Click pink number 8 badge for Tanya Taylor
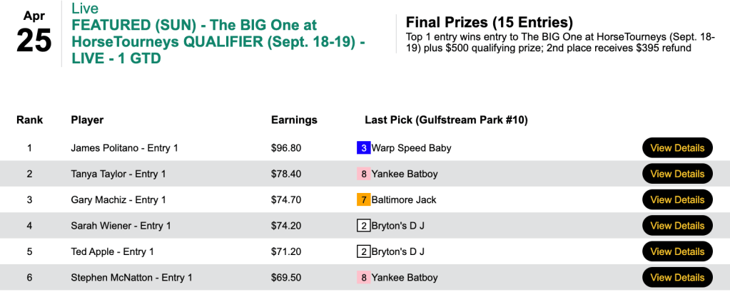 (x=363, y=174)
